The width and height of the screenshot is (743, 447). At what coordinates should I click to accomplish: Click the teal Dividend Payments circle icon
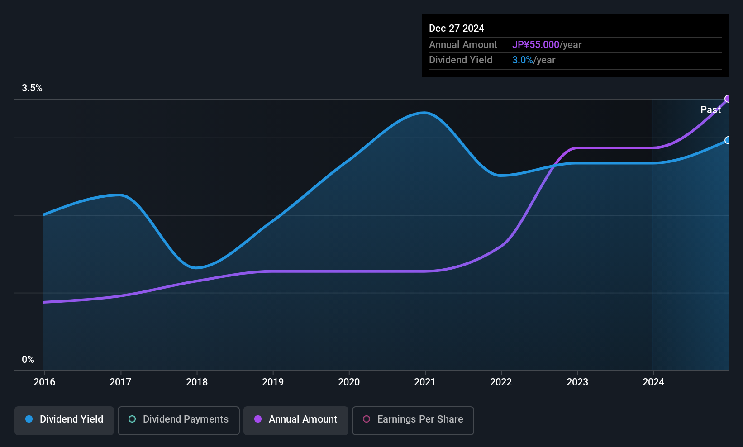point(132,419)
